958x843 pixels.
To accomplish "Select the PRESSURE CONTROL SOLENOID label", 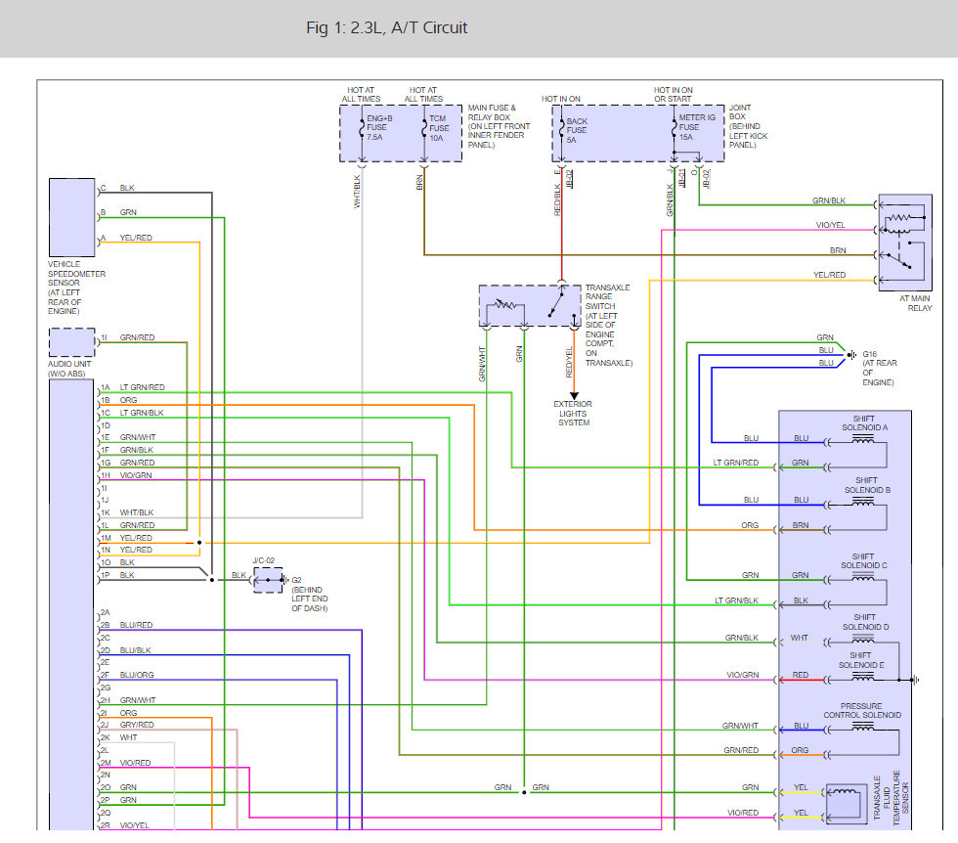I will tap(861, 710).
